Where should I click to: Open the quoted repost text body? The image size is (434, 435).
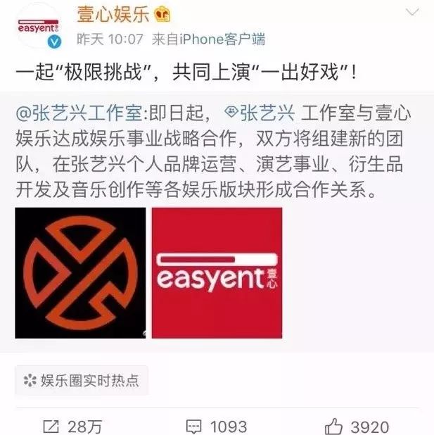[213, 151]
